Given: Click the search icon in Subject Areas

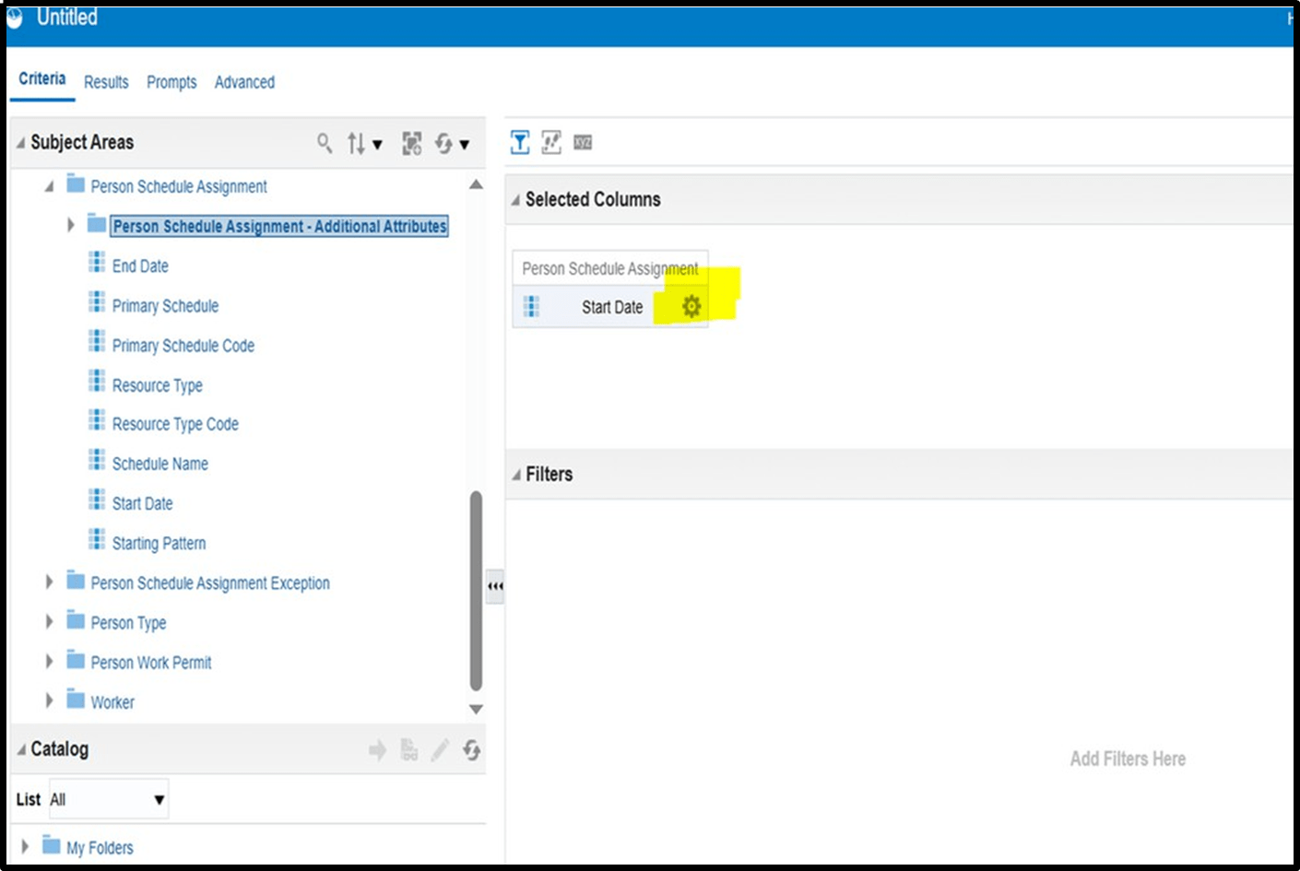Looking at the screenshot, I should (x=325, y=143).
